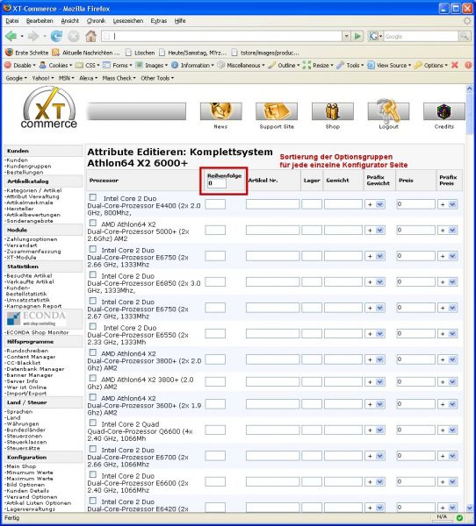Click the Preis field in the E4400 row
Image resolution: width=476 pixels, height=526 pixels.
(x=415, y=204)
